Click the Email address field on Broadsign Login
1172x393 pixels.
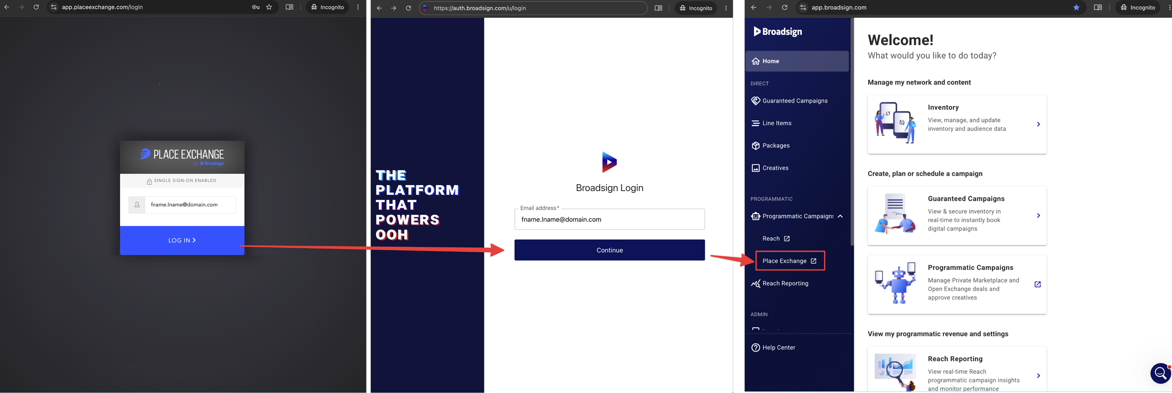pyautogui.click(x=610, y=219)
